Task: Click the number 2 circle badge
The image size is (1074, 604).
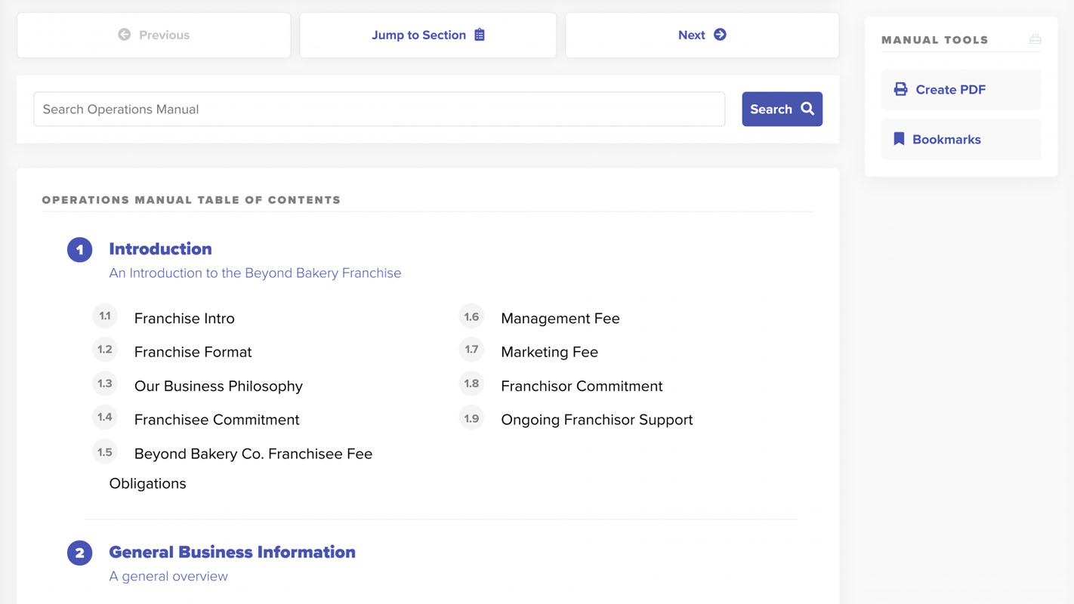Action: point(80,553)
